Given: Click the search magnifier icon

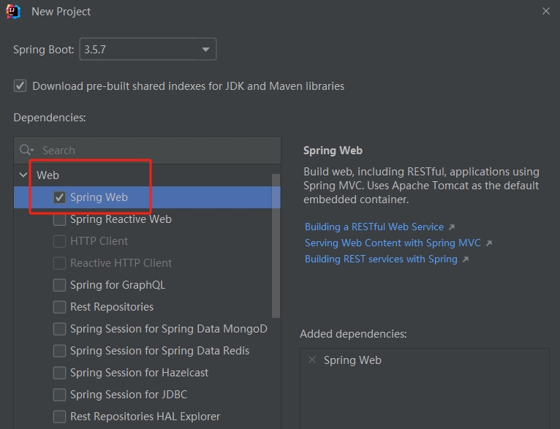Looking at the screenshot, I should [27, 150].
